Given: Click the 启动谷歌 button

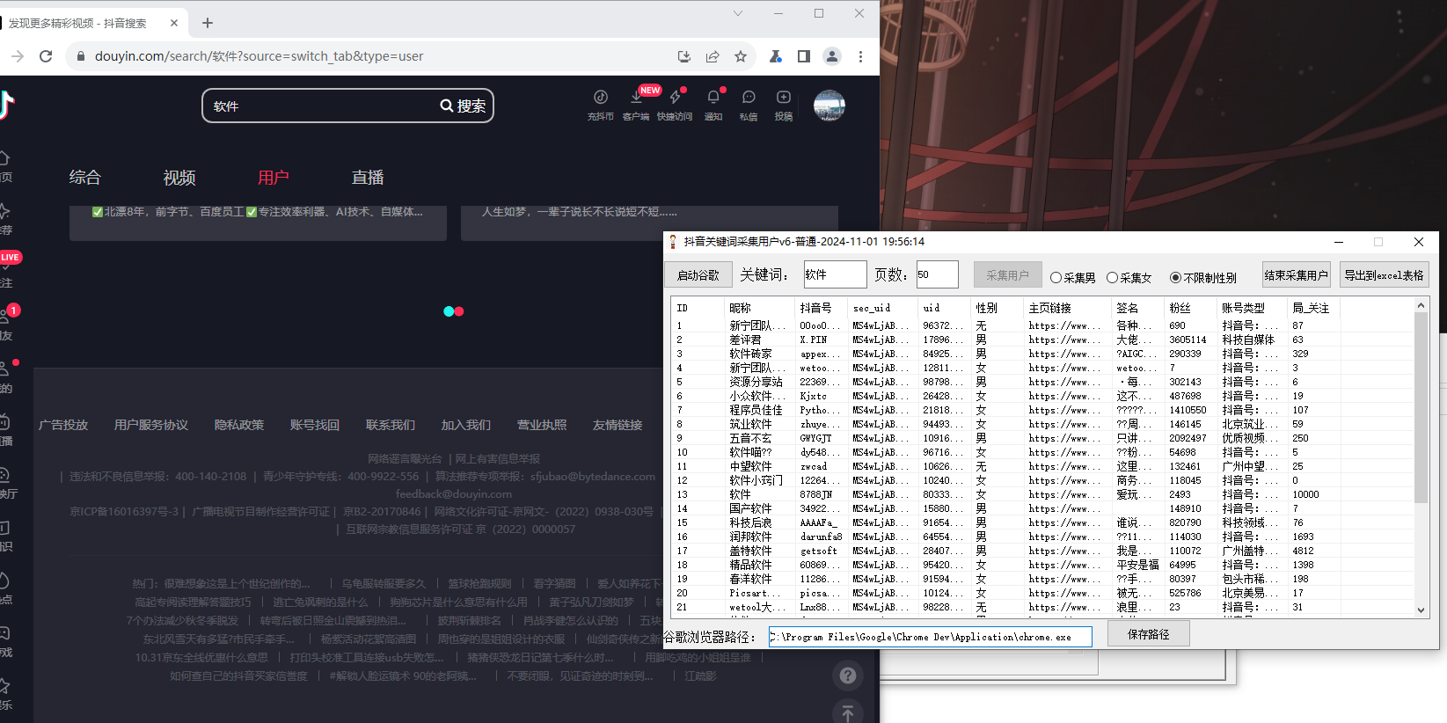Looking at the screenshot, I should click(698, 274).
